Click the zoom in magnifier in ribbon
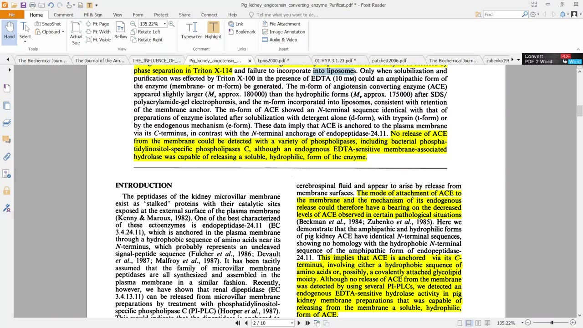The image size is (583, 328). click(171, 24)
